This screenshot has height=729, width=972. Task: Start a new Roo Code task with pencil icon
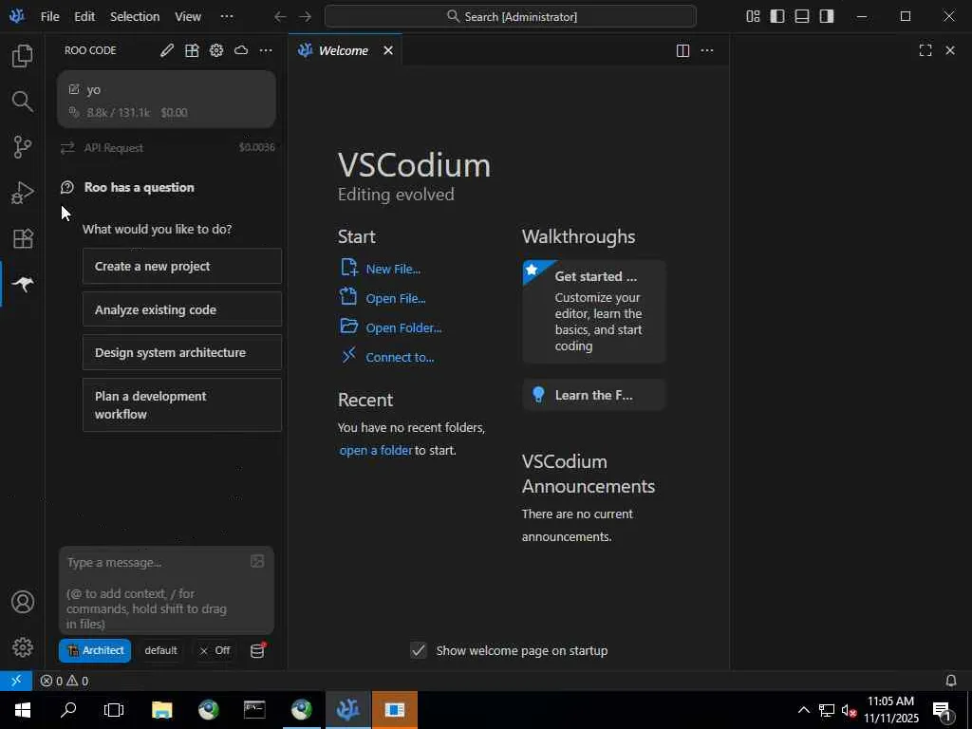pos(167,50)
